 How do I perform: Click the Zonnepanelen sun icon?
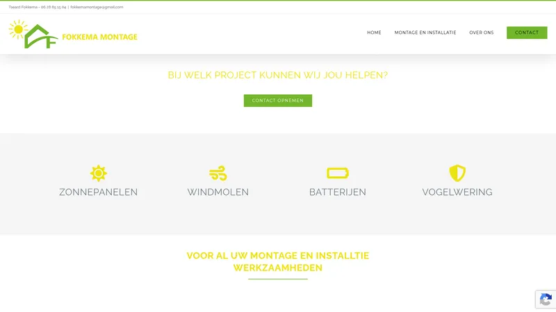click(x=98, y=173)
